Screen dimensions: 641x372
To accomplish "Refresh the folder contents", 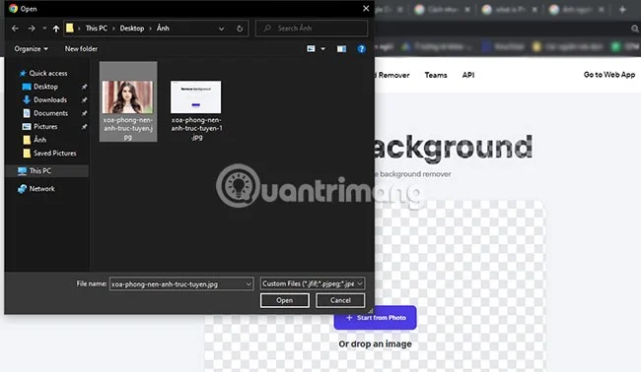I will tap(240, 29).
